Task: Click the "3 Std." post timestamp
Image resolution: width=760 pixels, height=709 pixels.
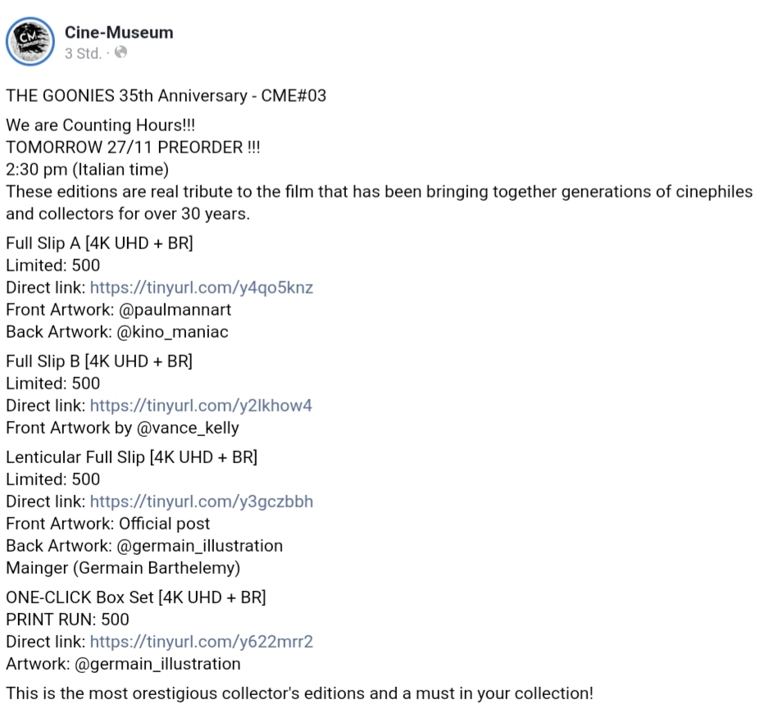Action: tap(83, 54)
